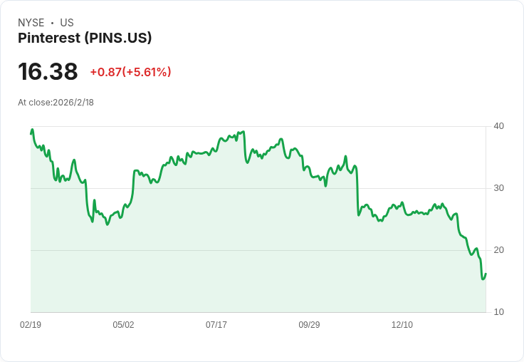Click the US market label

point(67,23)
